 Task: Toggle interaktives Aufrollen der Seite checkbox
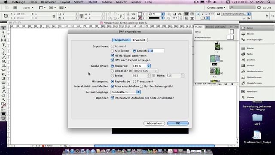click(x=113, y=98)
